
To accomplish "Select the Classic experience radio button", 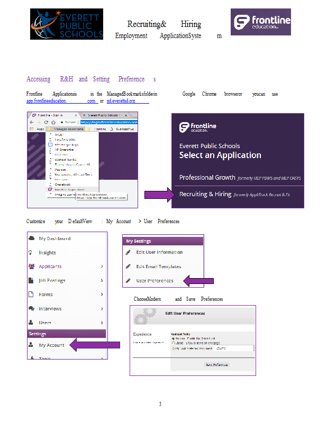I will tap(173, 343).
